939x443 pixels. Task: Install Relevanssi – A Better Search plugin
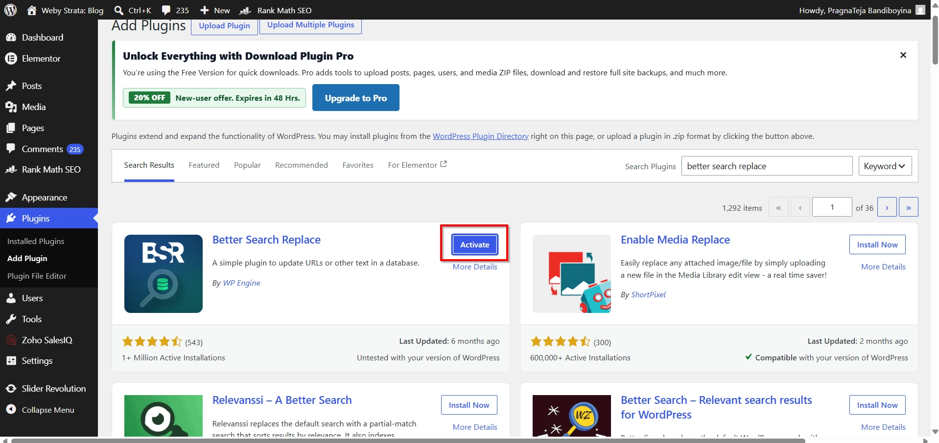click(x=469, y=405)
